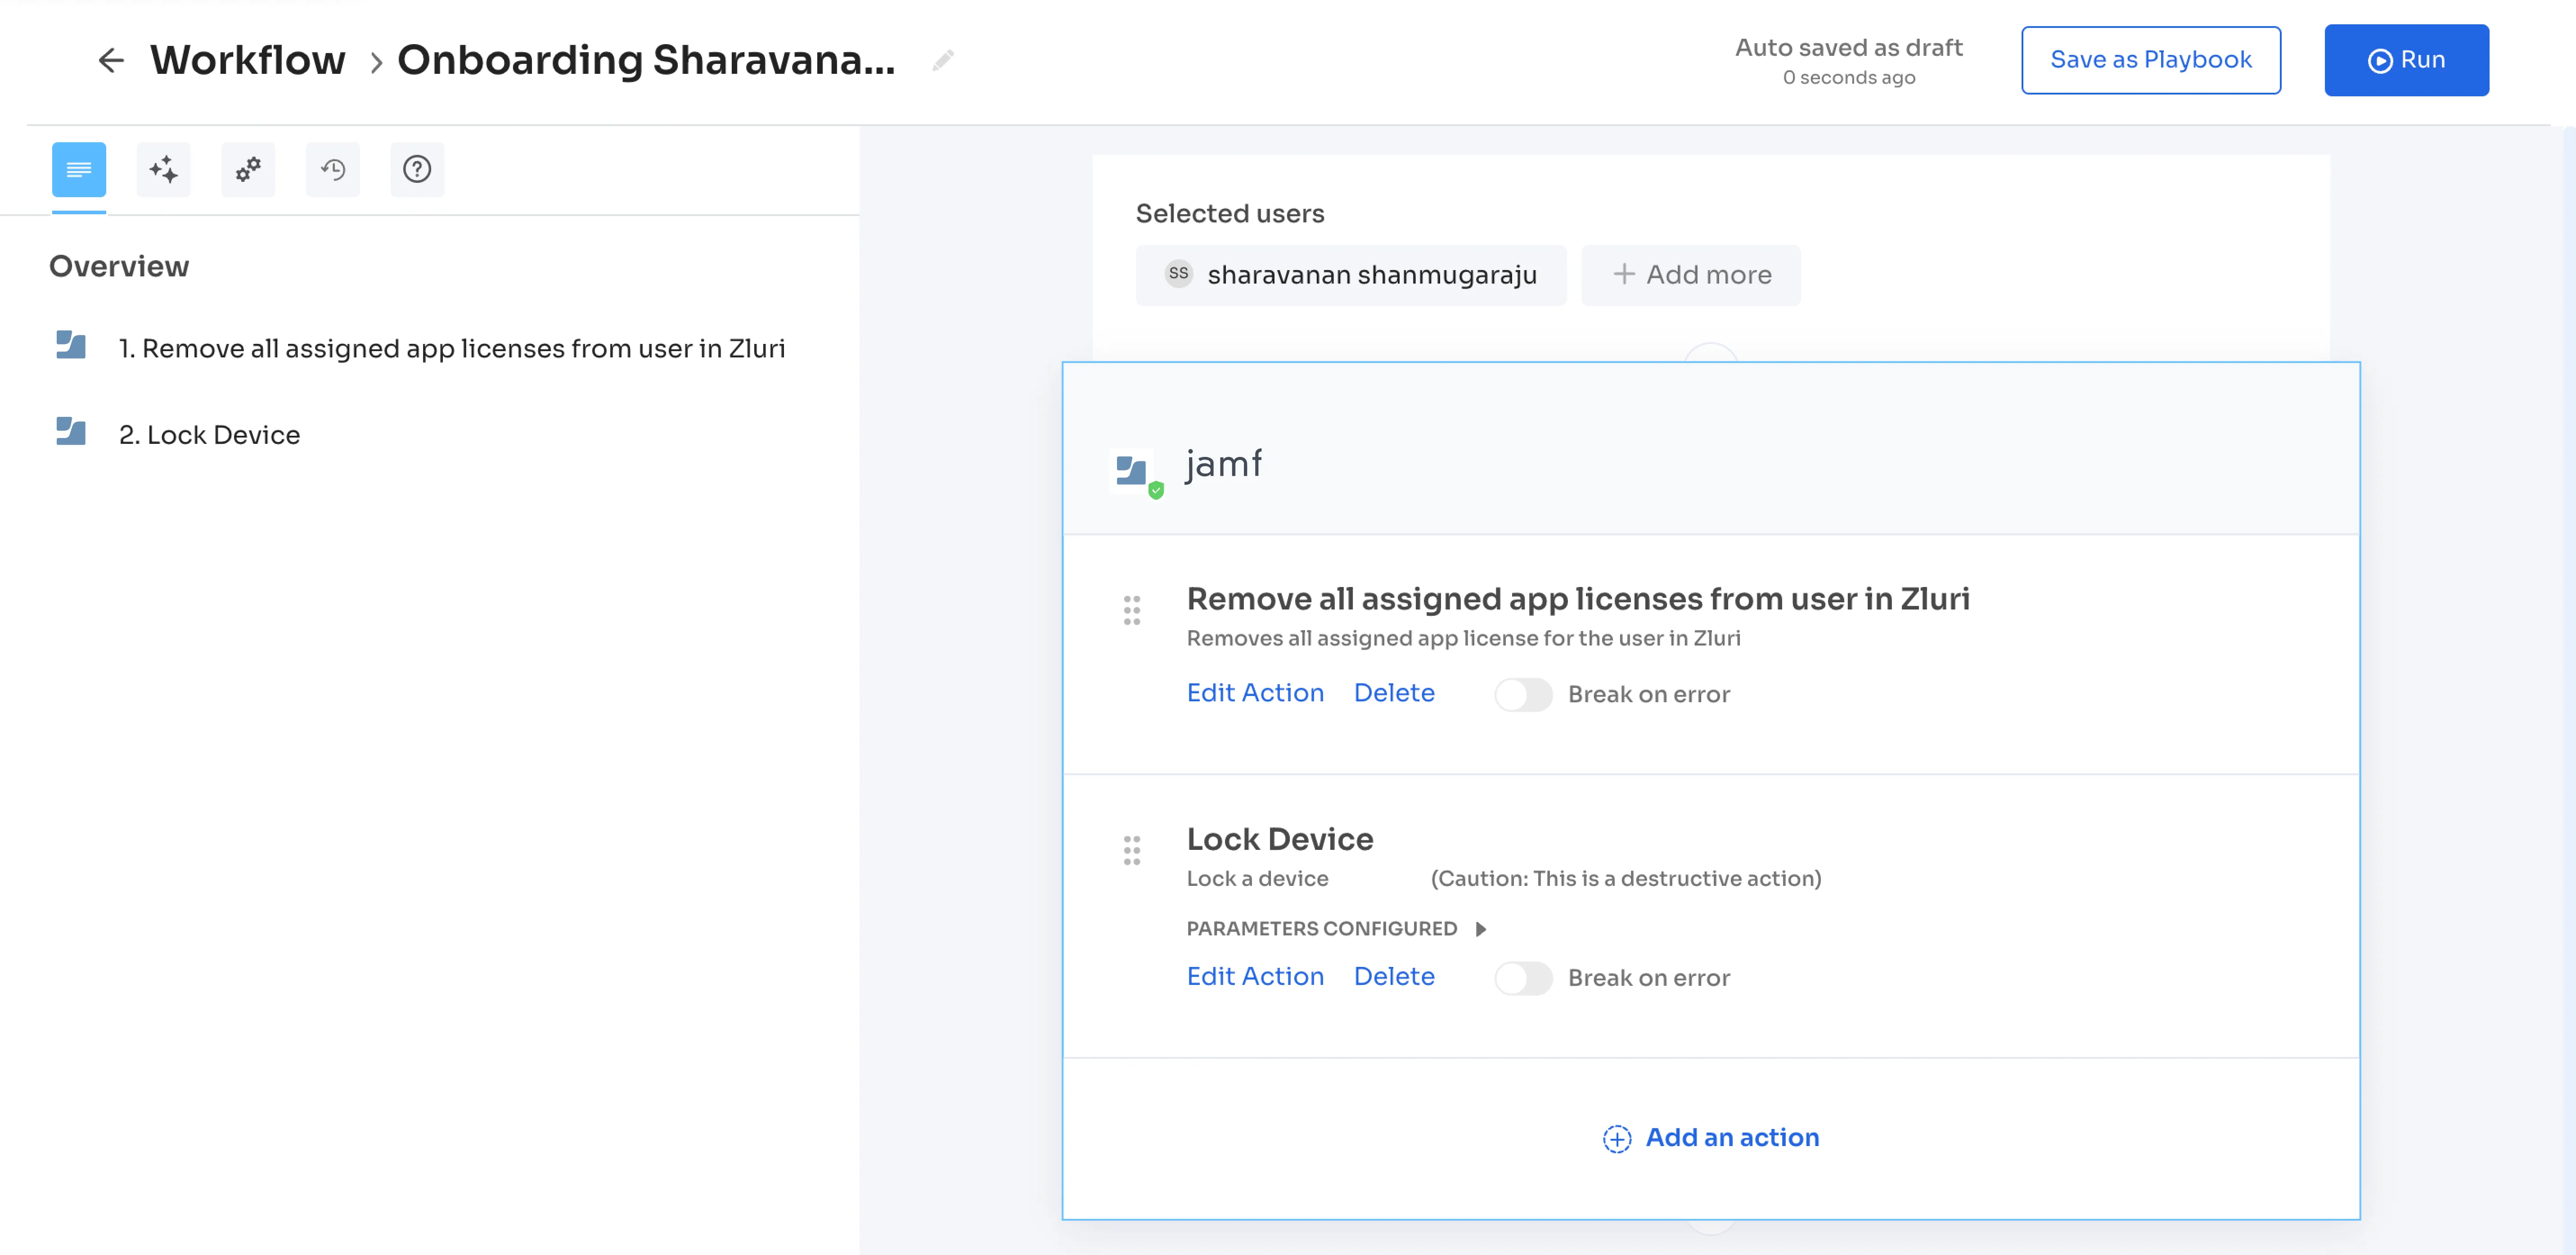Click Add an action
Image resolution: width=2576 pixels, height=1255 pixels.
point(1711,1138)
